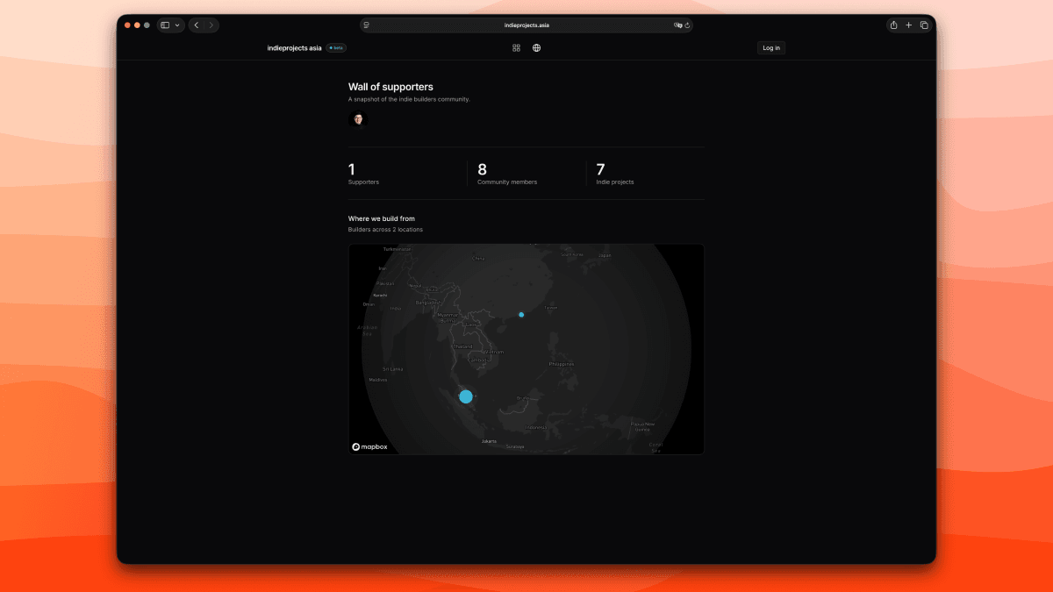Click the Mapbox logo on the map
This screenshot has width=1053, height=592.
pyautogui.click(x=371, y=446)
